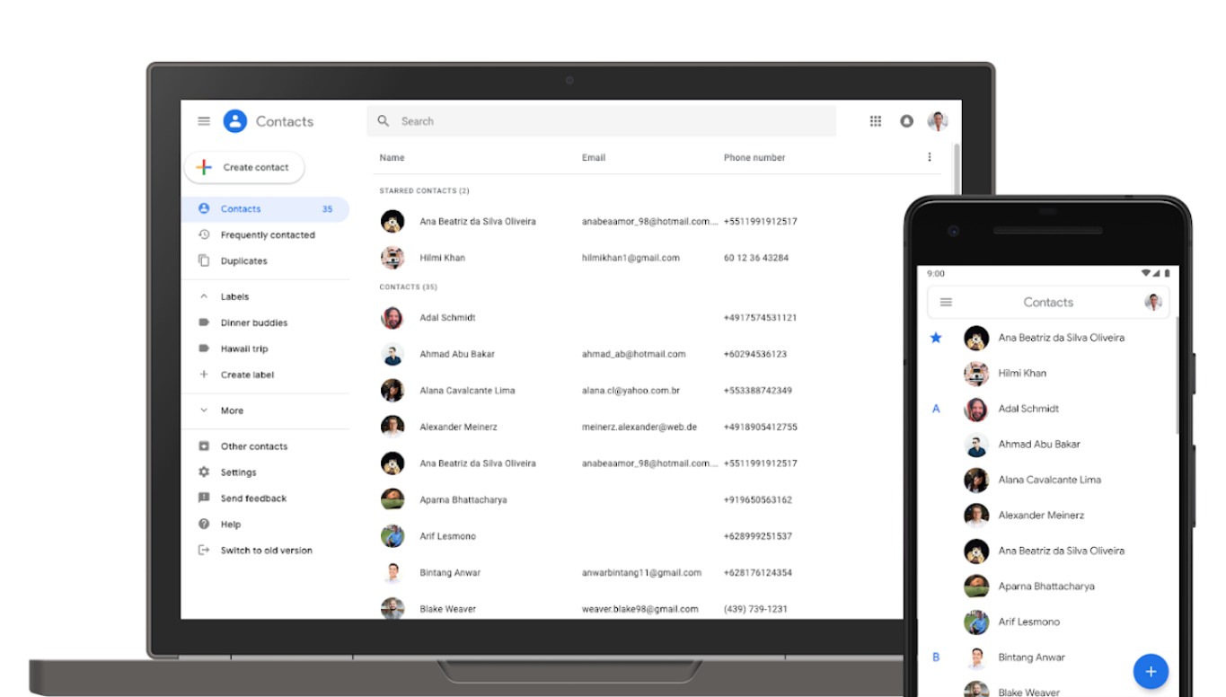
Task: Open the notifications bell icon on laptop
Action: [x=906, y=121]
